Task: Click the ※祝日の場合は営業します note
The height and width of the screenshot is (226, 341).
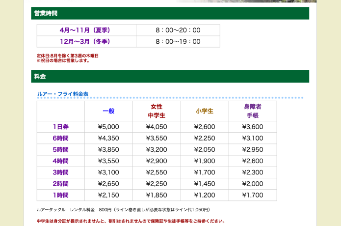Action: [63, 60]
